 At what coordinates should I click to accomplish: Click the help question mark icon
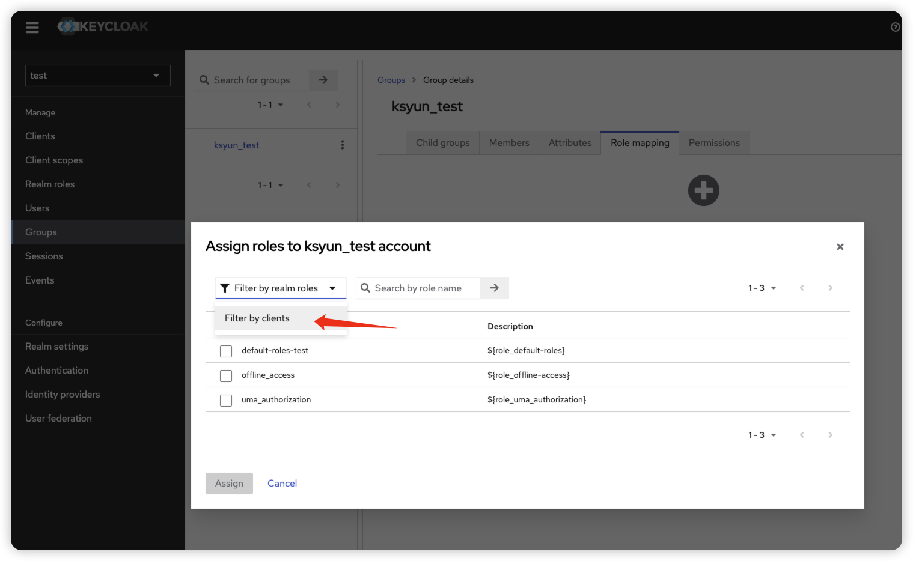click(x=895, y=27)
